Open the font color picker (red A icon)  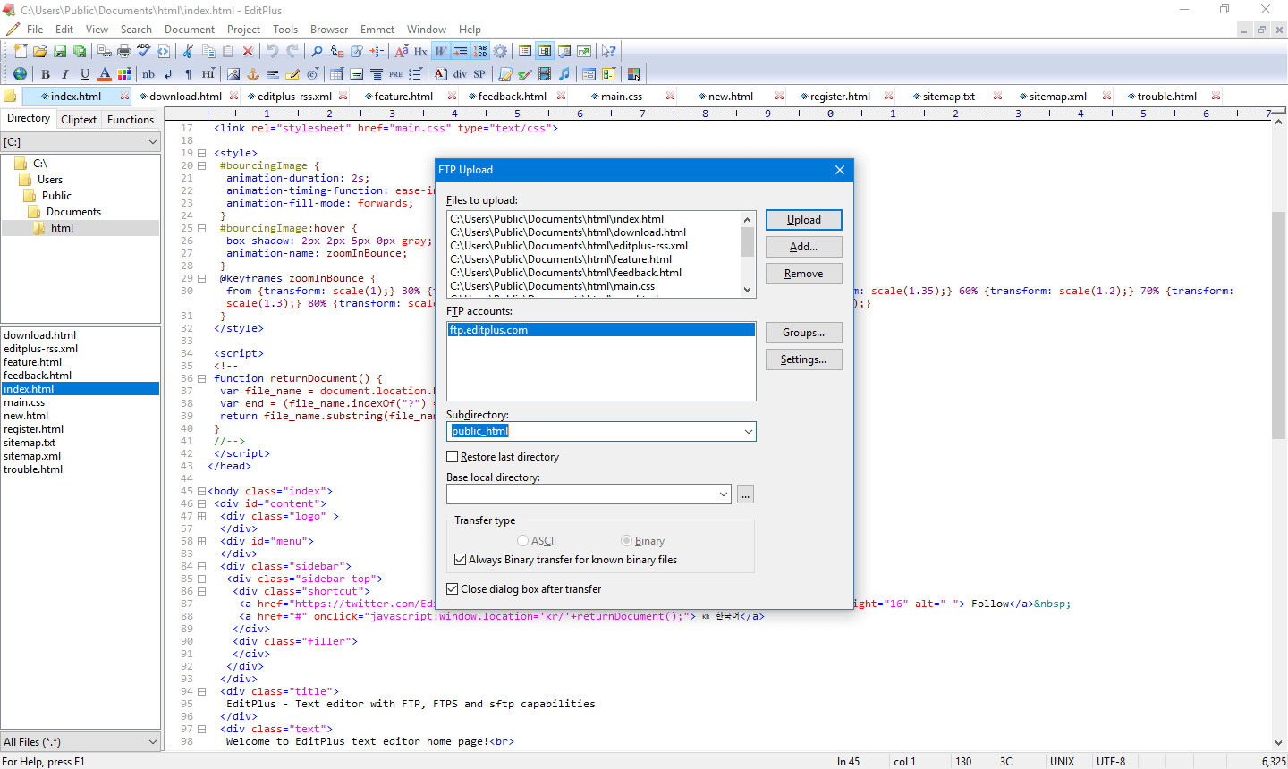(x=105, y=74)
